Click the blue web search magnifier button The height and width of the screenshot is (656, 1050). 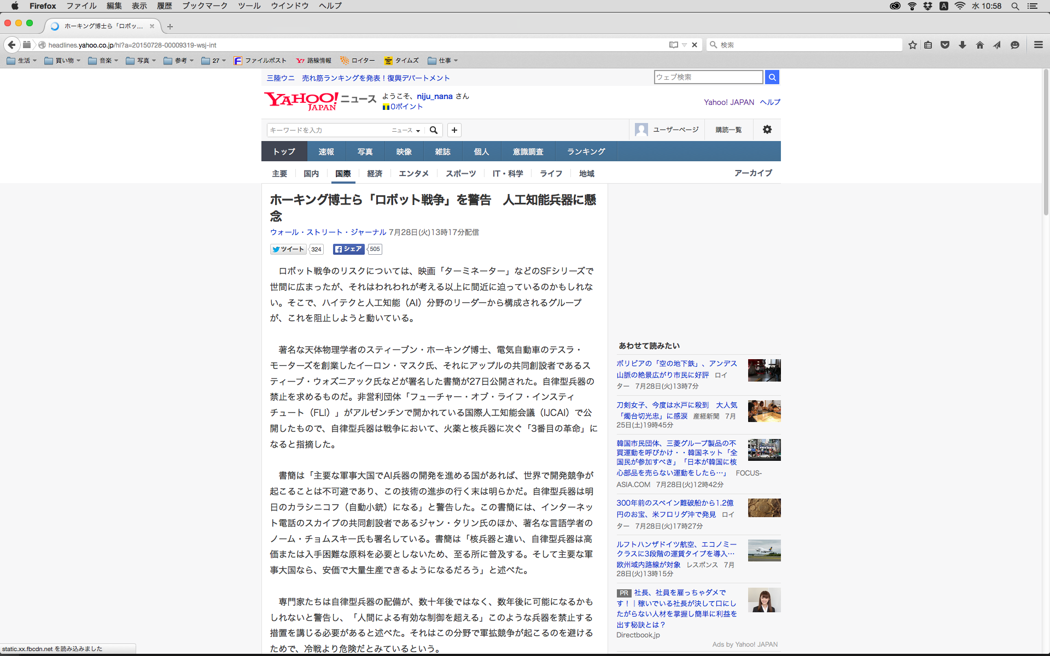point(772,77)
